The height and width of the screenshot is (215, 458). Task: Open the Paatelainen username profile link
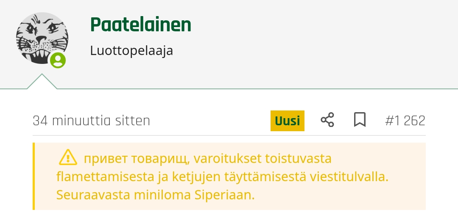point(140,25)
